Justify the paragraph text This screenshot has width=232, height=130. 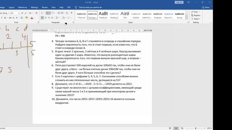(x=52, y=18)
